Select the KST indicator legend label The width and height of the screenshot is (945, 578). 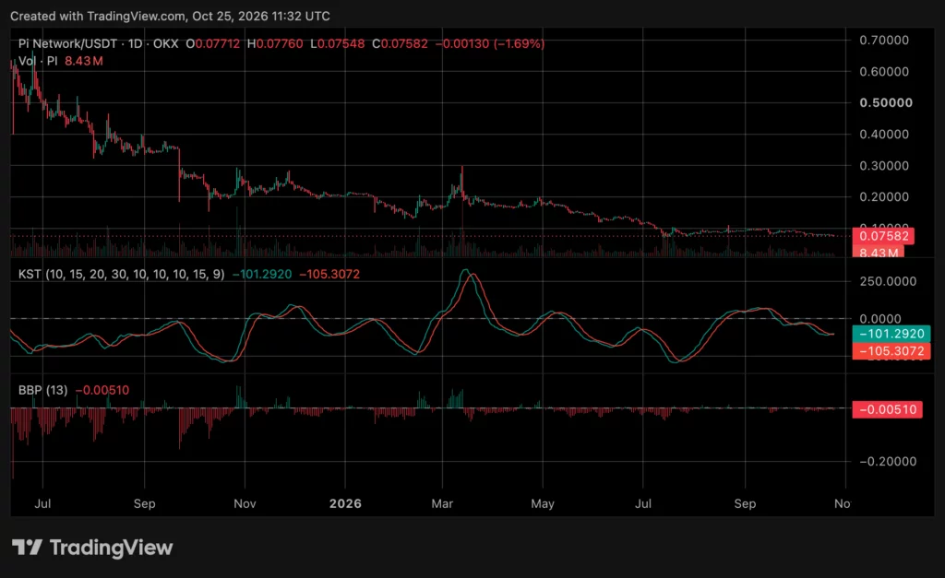point(121,274)
